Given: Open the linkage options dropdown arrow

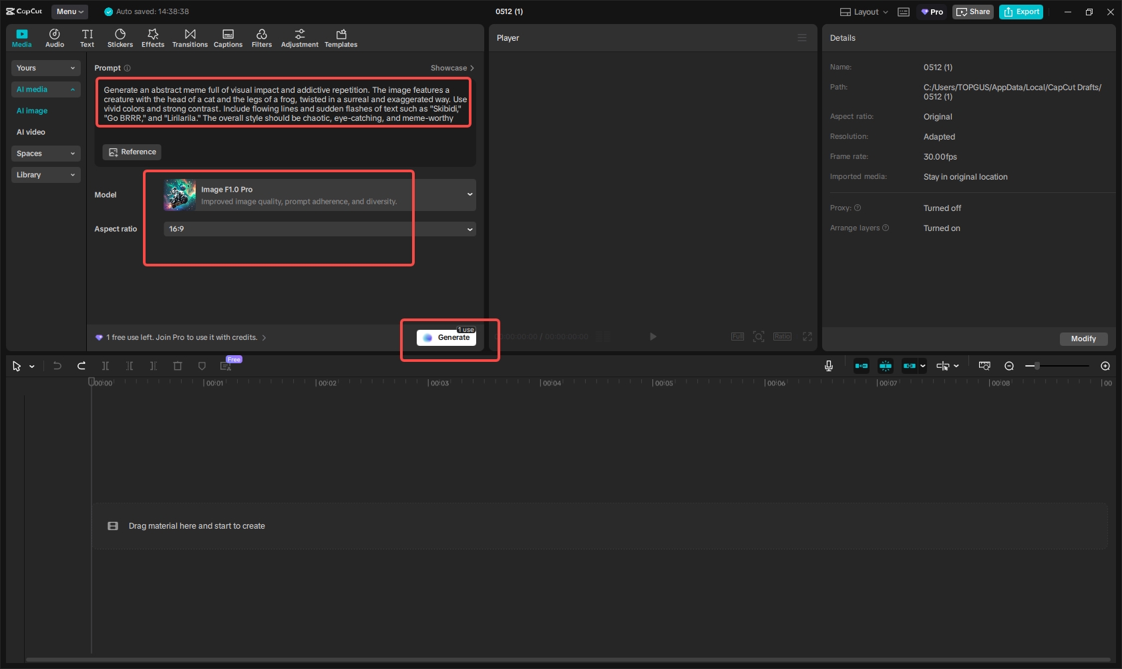Looking at the screenshot, I should click(x=923, y=366).
